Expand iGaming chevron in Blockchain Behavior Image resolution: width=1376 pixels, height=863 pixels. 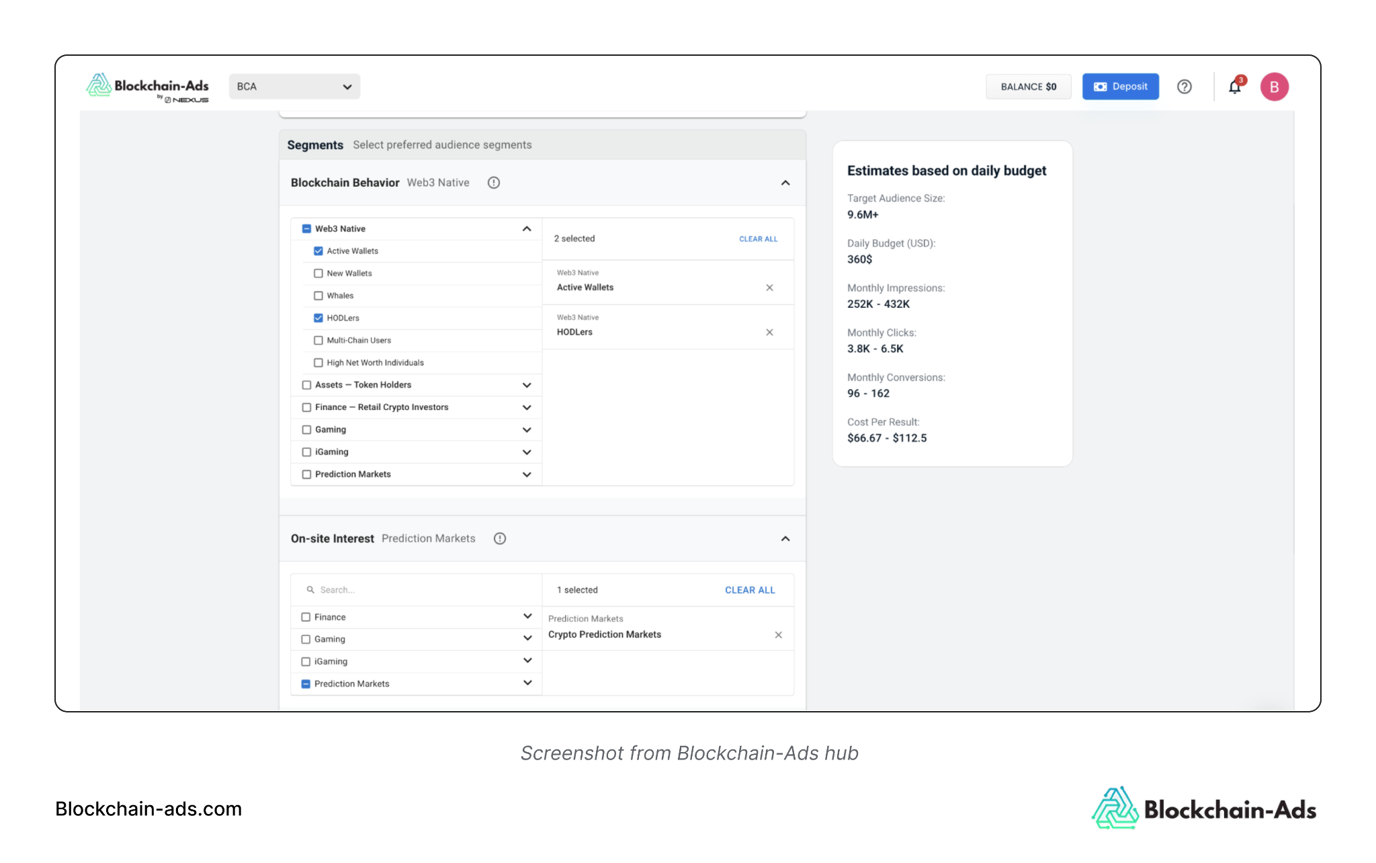(527, 452)
